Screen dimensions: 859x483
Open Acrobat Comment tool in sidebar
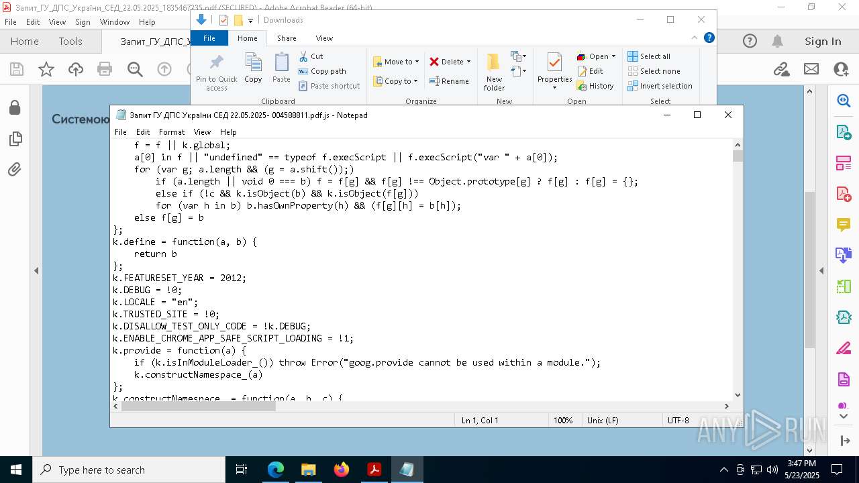pos(844,225)
